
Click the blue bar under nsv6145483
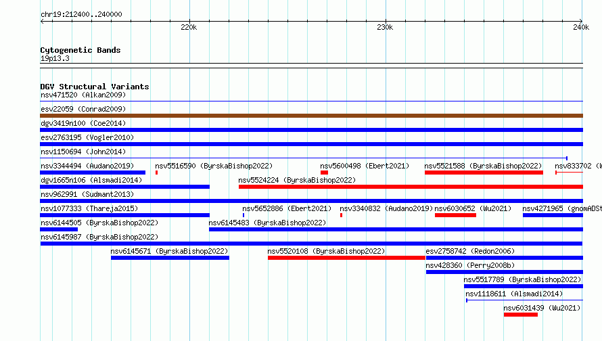click(396, 229)
